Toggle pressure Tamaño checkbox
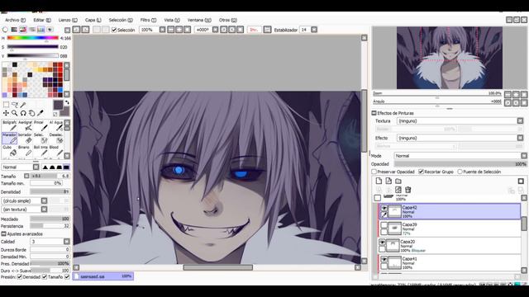 (x=44, y=277)
